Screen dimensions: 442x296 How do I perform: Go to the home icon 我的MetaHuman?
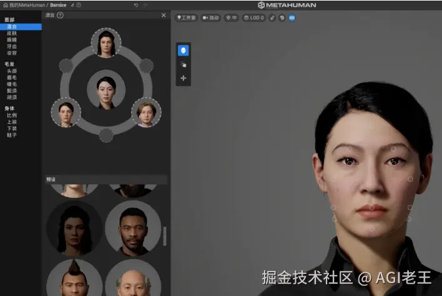[6, 5]
